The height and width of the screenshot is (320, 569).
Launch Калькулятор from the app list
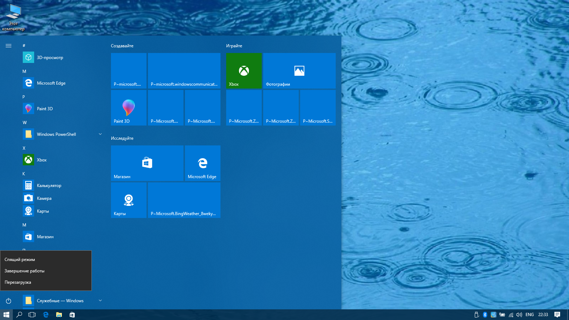point(49,186)
